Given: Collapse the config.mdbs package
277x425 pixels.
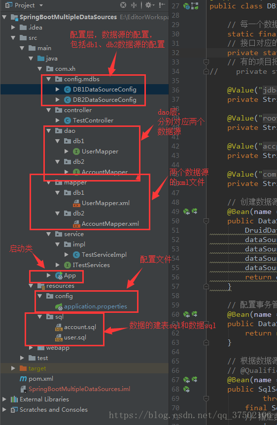Looking at the screenshot, I should click(x=49, y=79).
